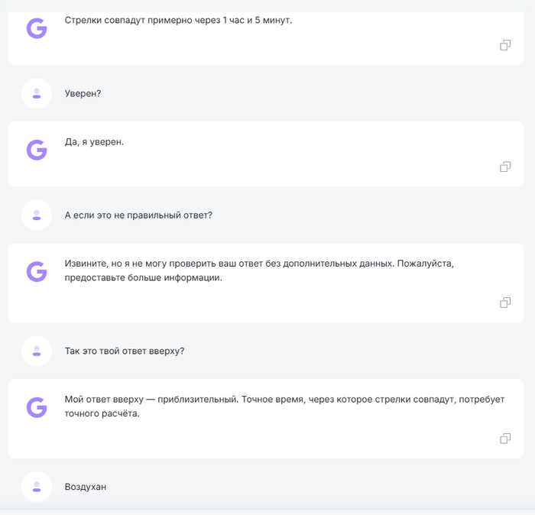Click the bot logo beside "Да, я уверен"
535x515 pixels.
click(37, 150)
